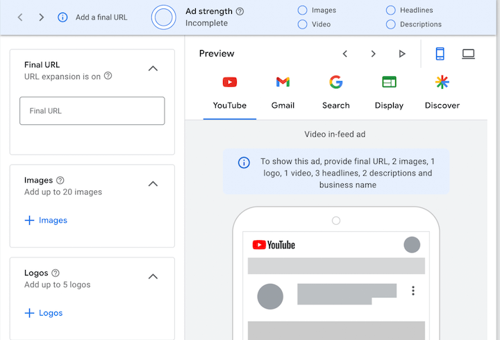
Task: Switch to the Discover preview tab
Action: click(442, 96)
